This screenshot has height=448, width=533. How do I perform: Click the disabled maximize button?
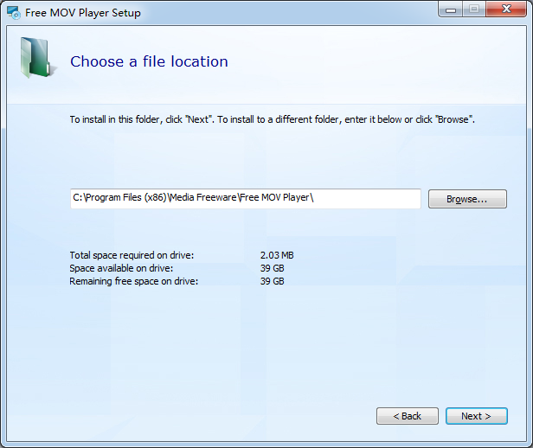pos(474,10)
